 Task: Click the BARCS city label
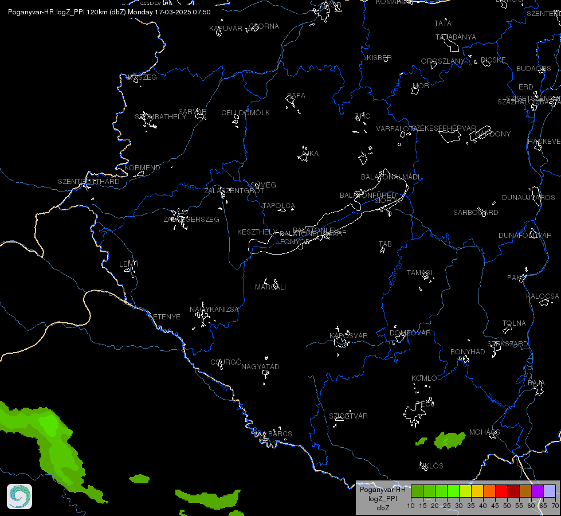(x=280, y=434)
